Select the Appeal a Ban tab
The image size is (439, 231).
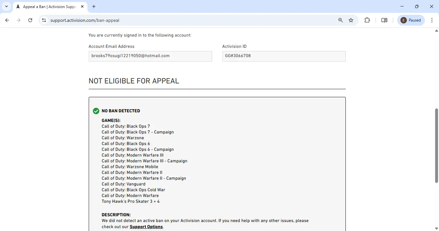50,6
